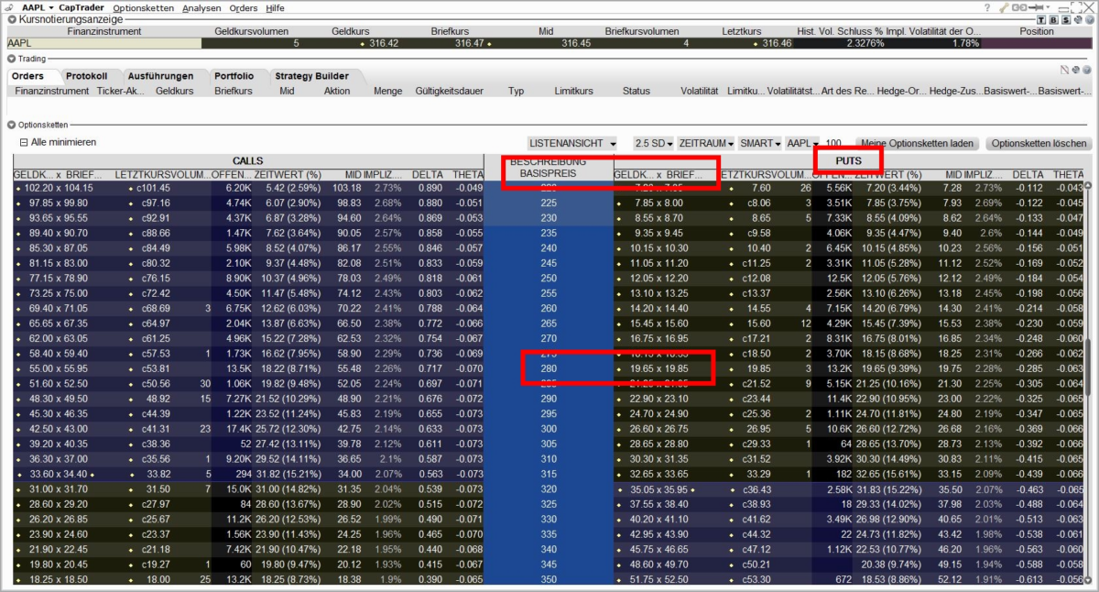Open the Trading panel configure gear icon
Viewport: 1099px width, 592px height.
click(1075, 69)
